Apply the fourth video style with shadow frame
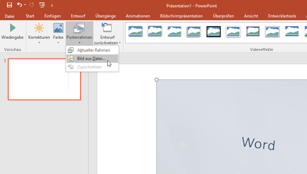Image resolution: width=307 pixels, height=174 pixels. tap(194, 31)
